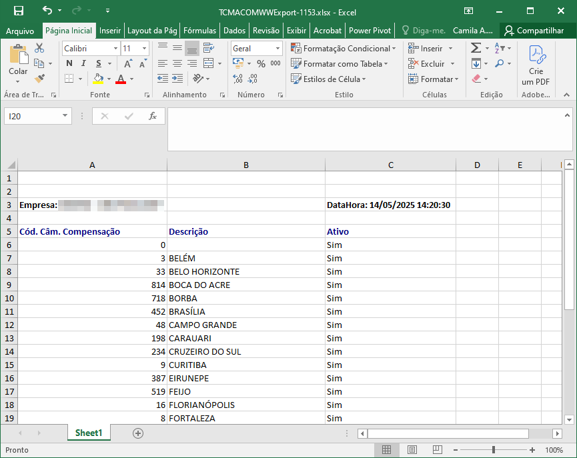The width and height of the screenshot is (577, 458).
Task: Pick the yellow fill color
Action: coord(98,79)
